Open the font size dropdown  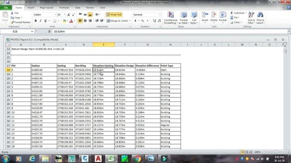point(65,14)
